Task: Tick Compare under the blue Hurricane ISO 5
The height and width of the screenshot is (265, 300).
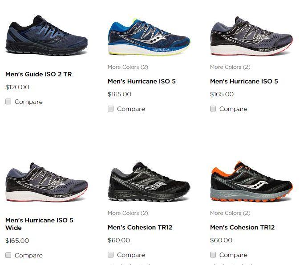Action: [110, 109]
